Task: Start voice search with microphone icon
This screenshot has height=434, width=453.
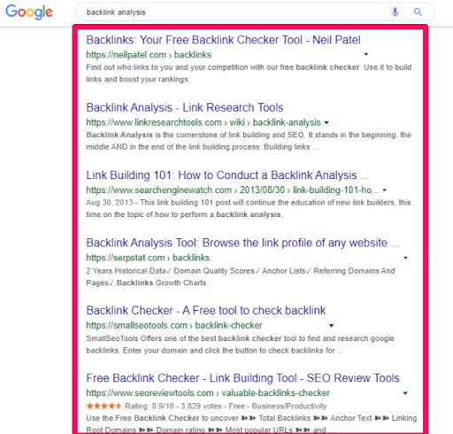Action: [395, 12]
